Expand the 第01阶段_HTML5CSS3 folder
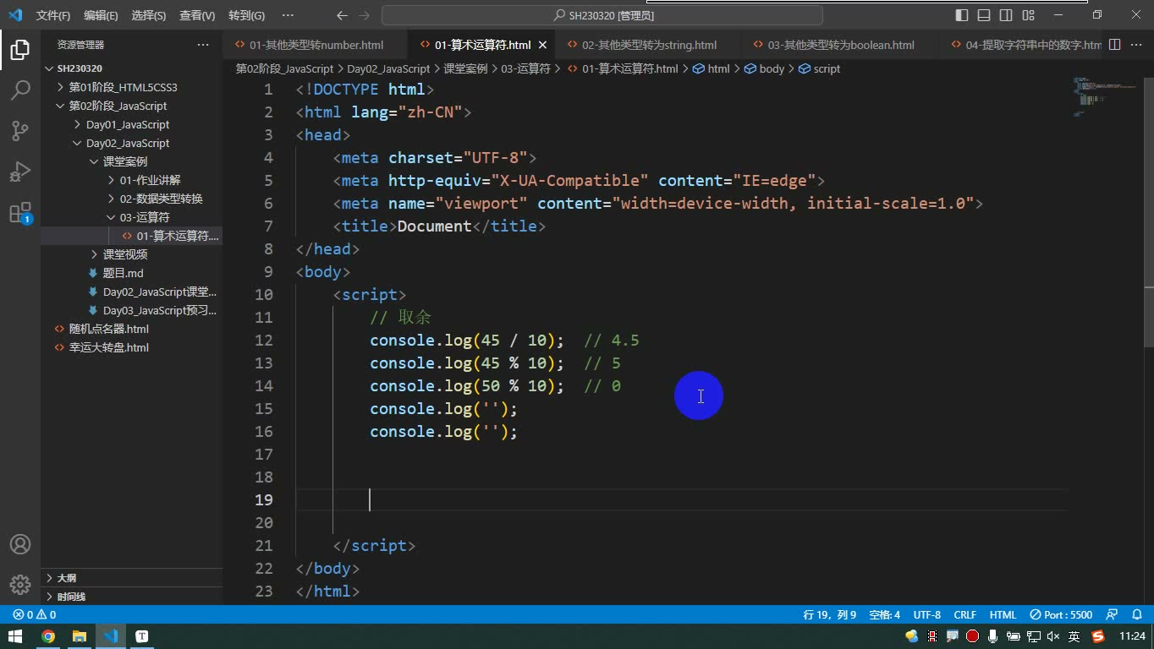 click(x=131, y=87)
